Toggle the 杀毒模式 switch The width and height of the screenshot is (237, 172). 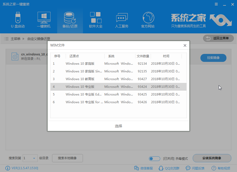coord(154,158)
